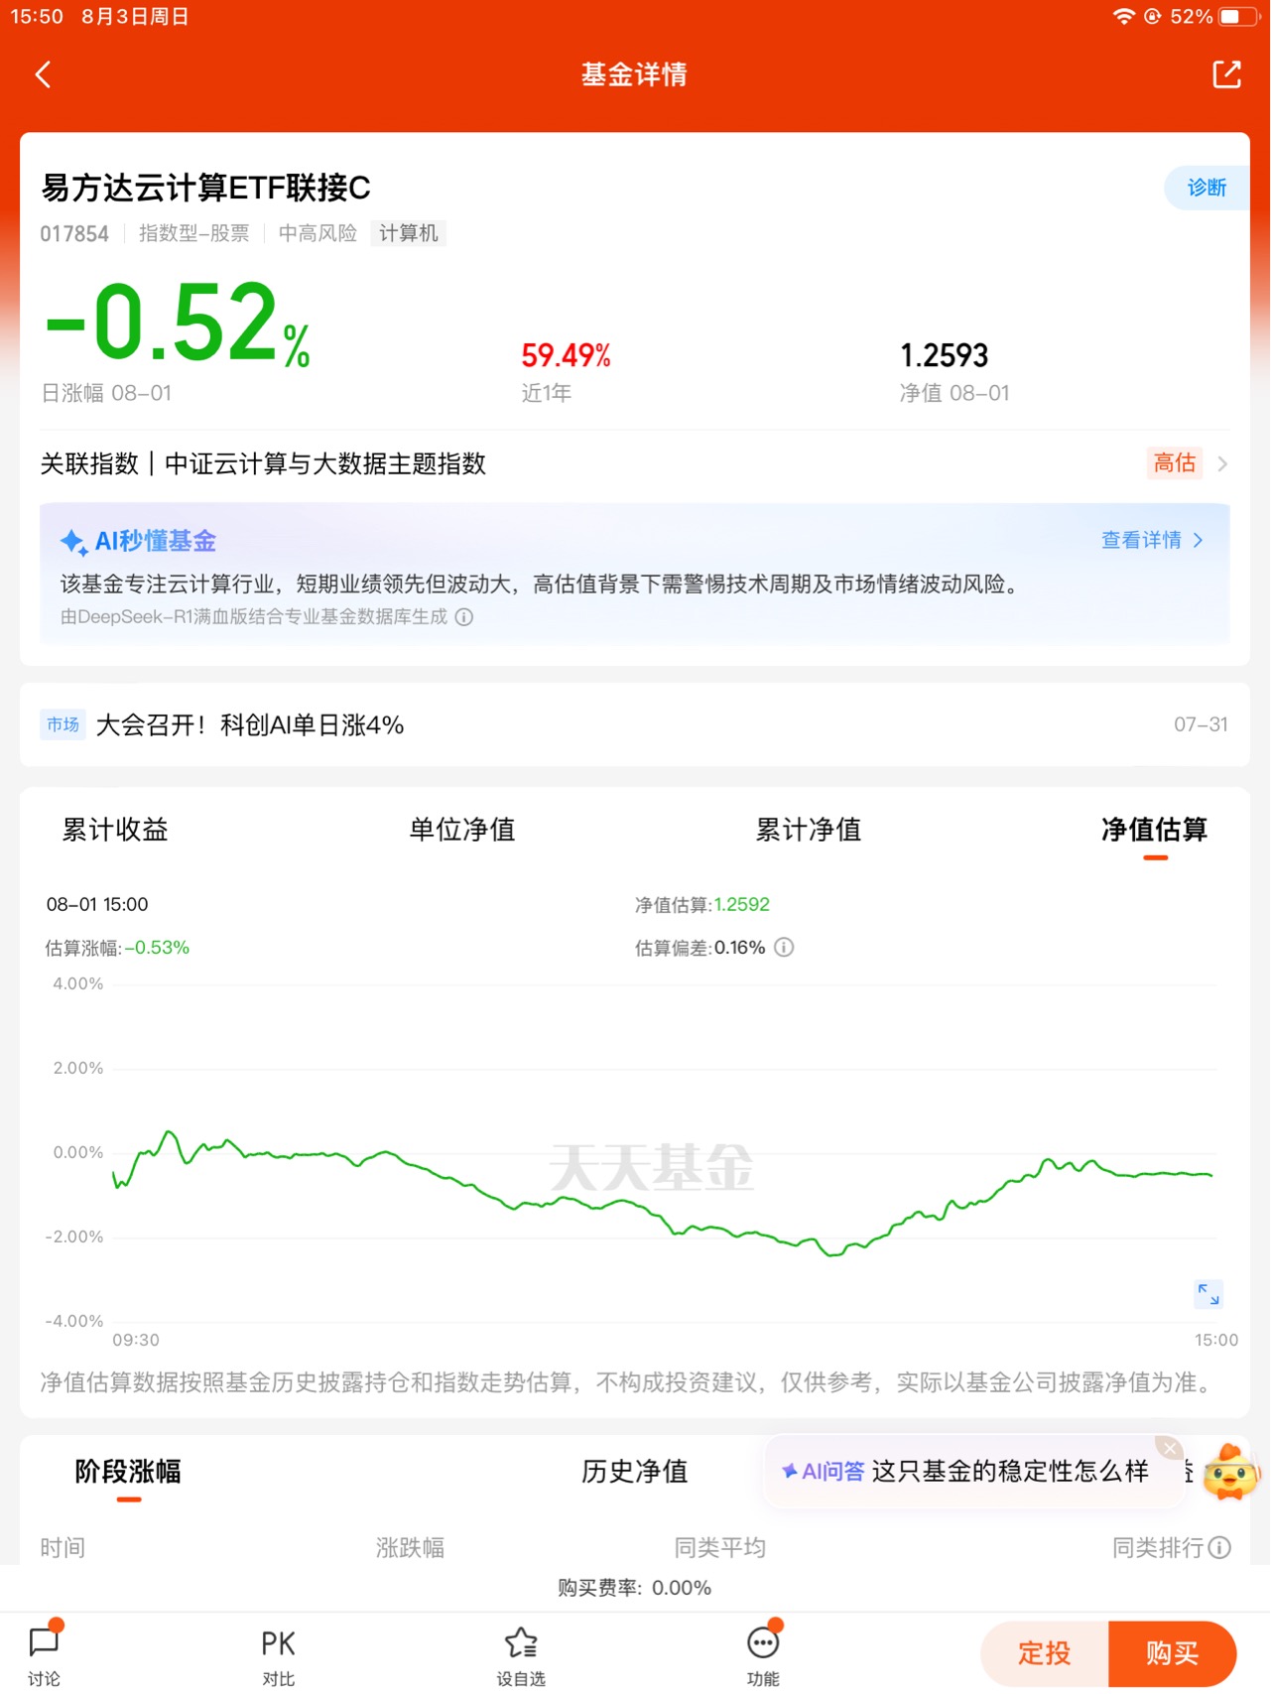Tap the WiFi status icon
The image size is (1271, 1694).
(1123, 17)
